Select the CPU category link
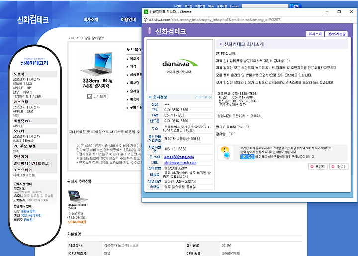Screen dimensions: 358x256 [16, 151]
